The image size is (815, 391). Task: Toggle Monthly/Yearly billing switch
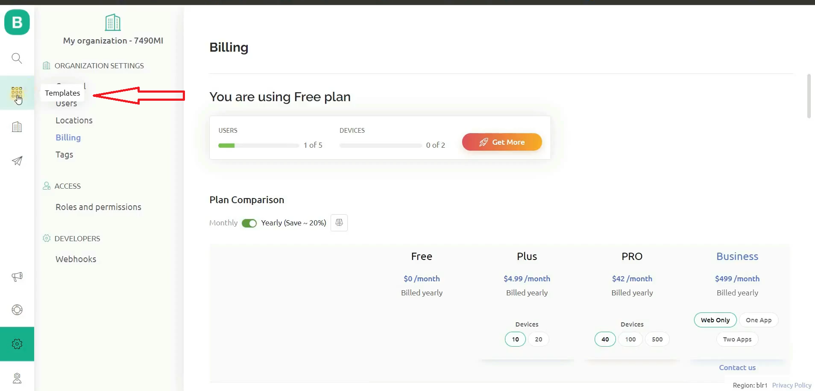pos(249,223)
